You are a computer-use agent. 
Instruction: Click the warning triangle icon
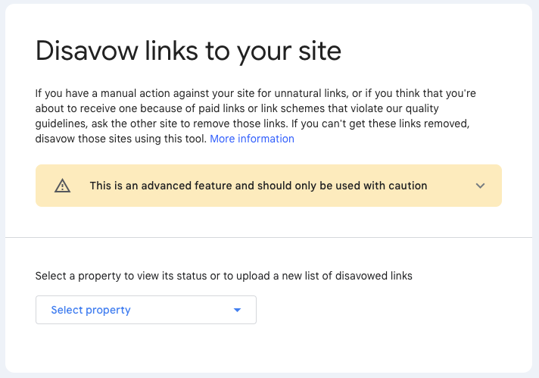point(62,186)
